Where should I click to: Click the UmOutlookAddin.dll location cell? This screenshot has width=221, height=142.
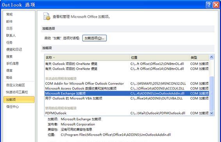157,93
